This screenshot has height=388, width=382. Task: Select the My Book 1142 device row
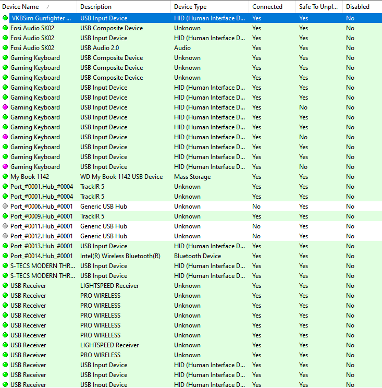coord(191,177)
